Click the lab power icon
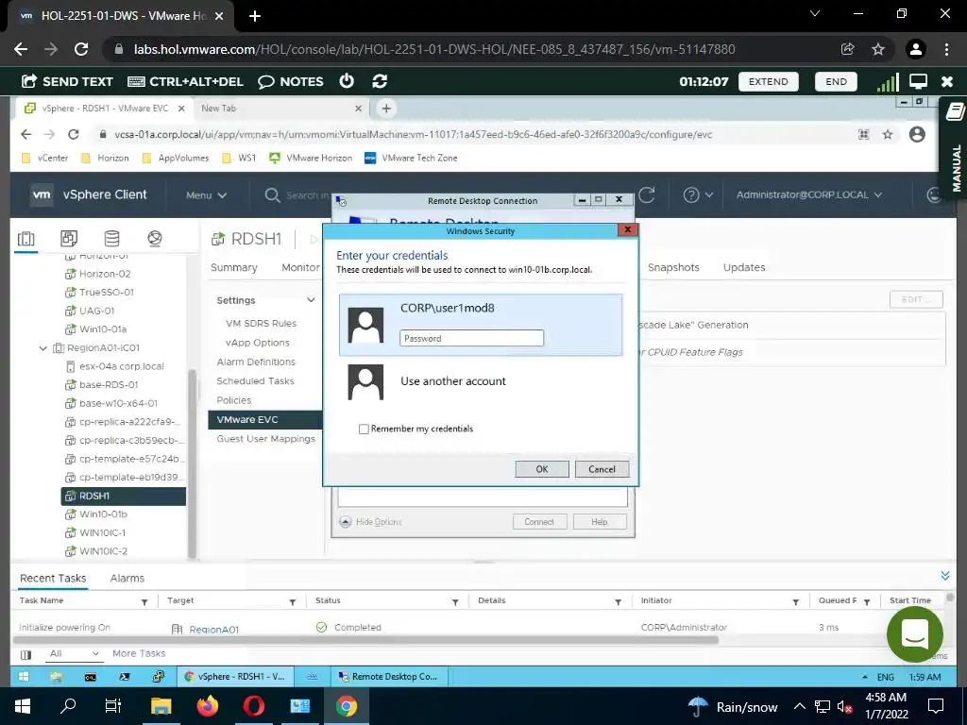The height and width of the screenshot is (725, 967). tap(347, 81)
